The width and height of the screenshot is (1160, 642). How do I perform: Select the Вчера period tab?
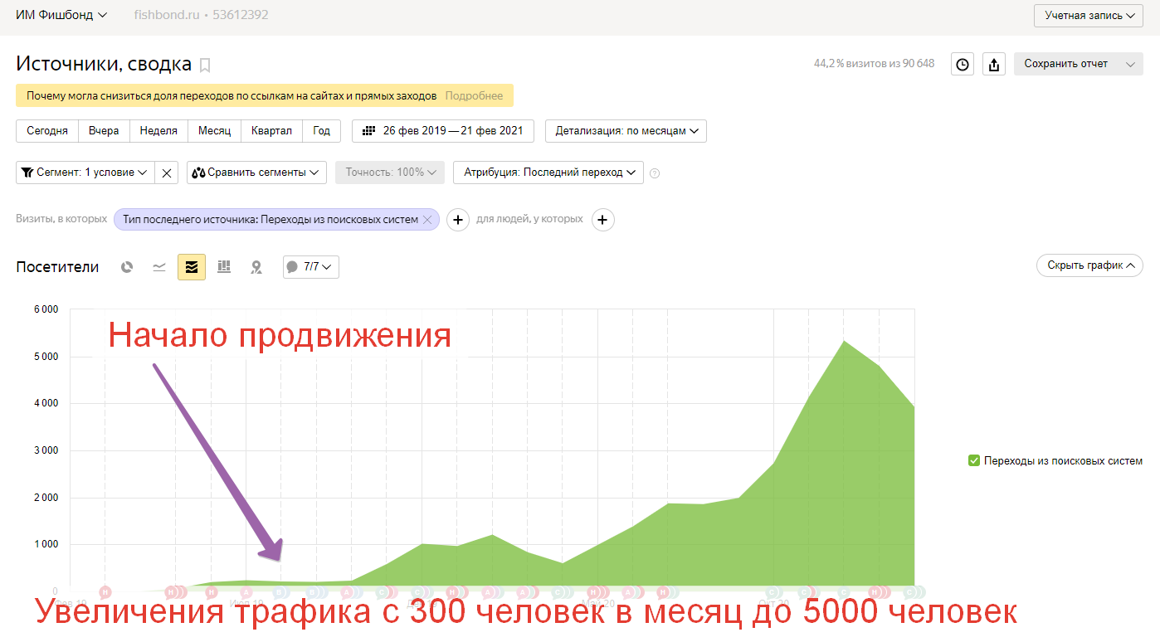[x=104, y=131]
